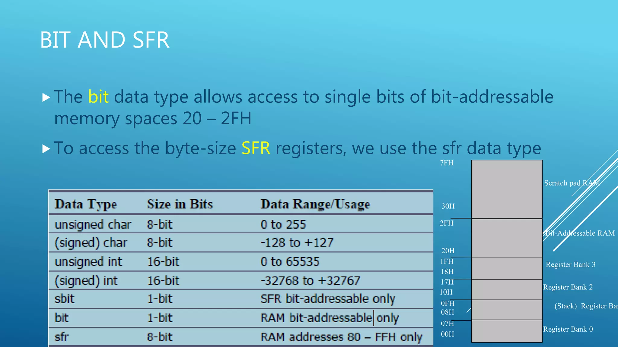
Task: Click the 'unsigned char' table cell
Action: [93, 224]
